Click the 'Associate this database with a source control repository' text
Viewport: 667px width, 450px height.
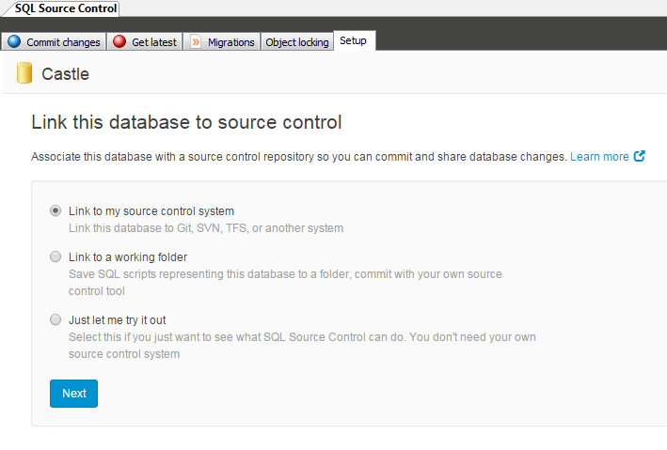(298, 157)
